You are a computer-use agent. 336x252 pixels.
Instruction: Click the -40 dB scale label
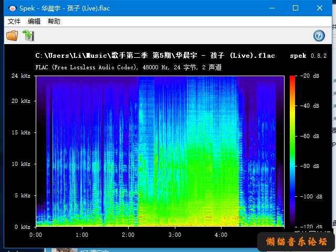pos(309,106)
